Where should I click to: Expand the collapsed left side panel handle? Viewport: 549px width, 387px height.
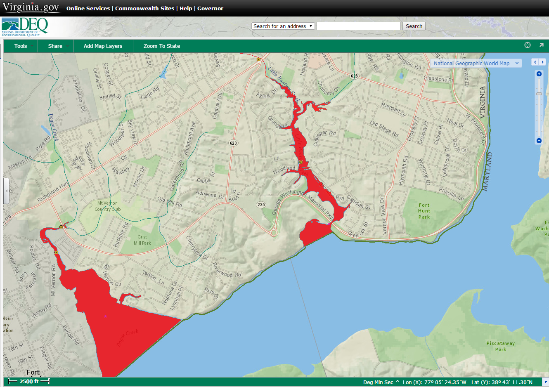click(x=6, y=191)
